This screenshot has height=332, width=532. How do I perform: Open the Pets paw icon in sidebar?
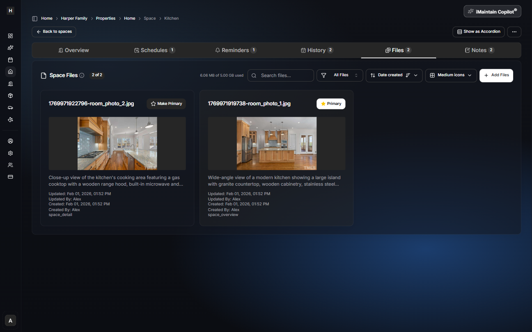click(x=10, y=120)
